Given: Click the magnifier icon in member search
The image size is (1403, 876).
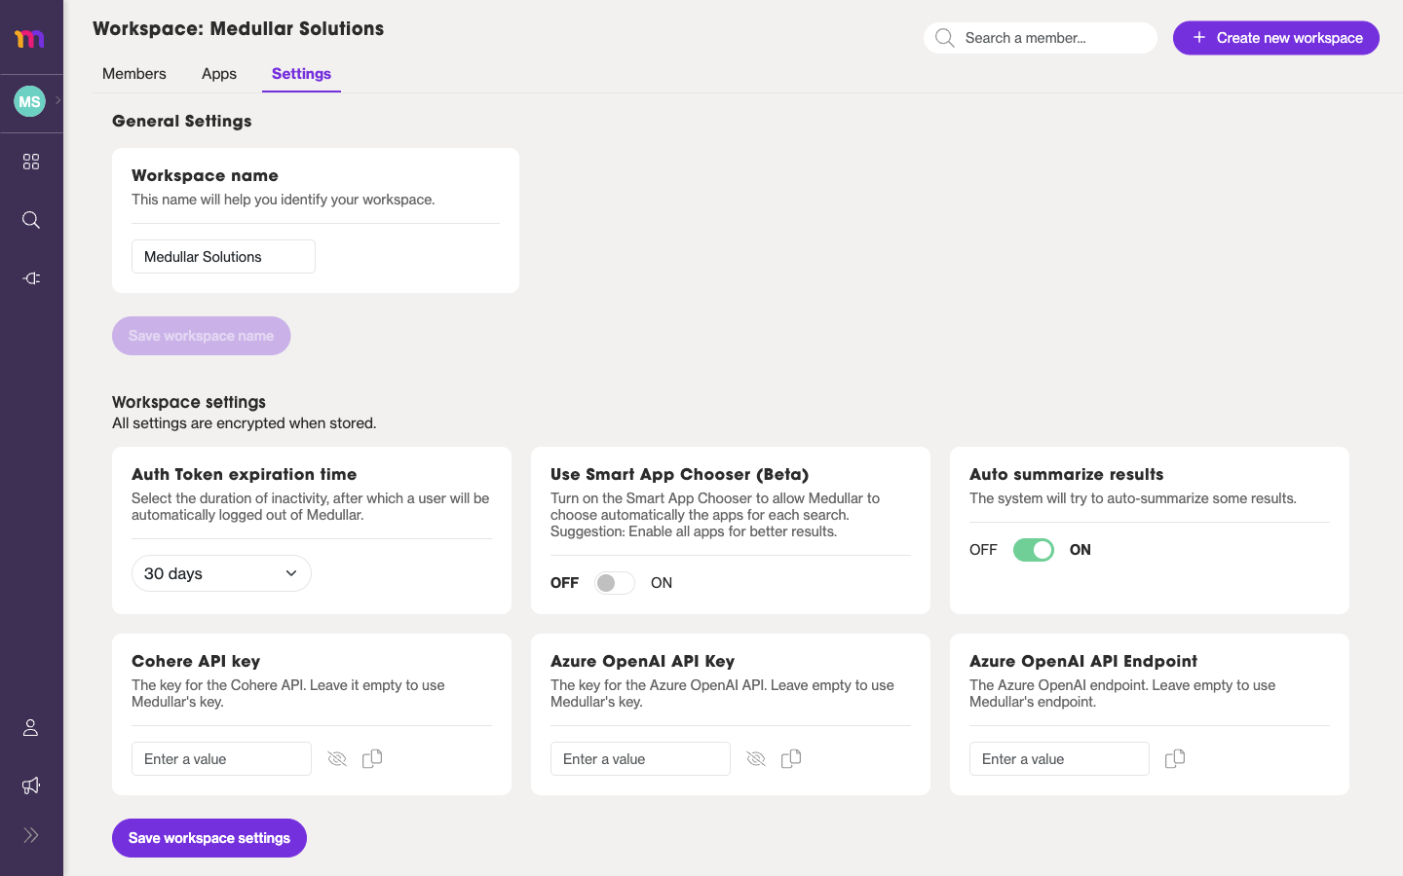Looking at the screenshot, I should pyautogui.click(x=944, y=38).
